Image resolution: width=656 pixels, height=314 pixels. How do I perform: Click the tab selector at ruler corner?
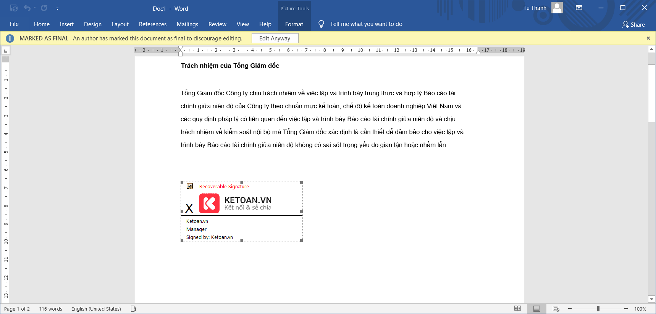point(6,51)
